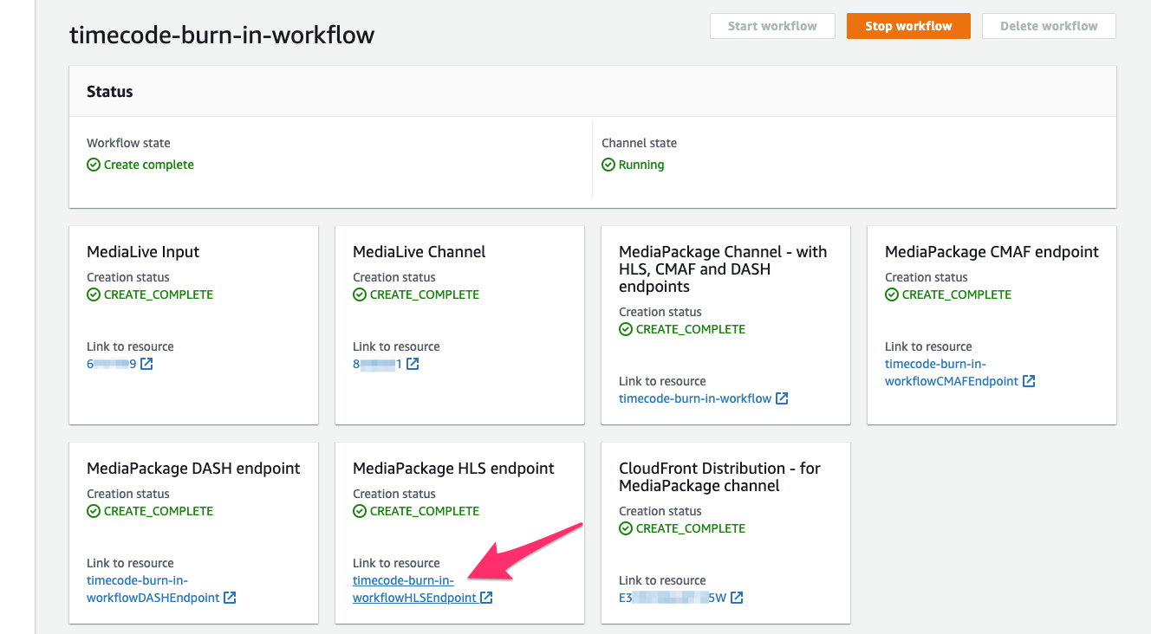Image resolution: width=1151 pixels, height=634 pixels.
Task: Click external link icon under MediaLive Channel
Action: point(413,364)
